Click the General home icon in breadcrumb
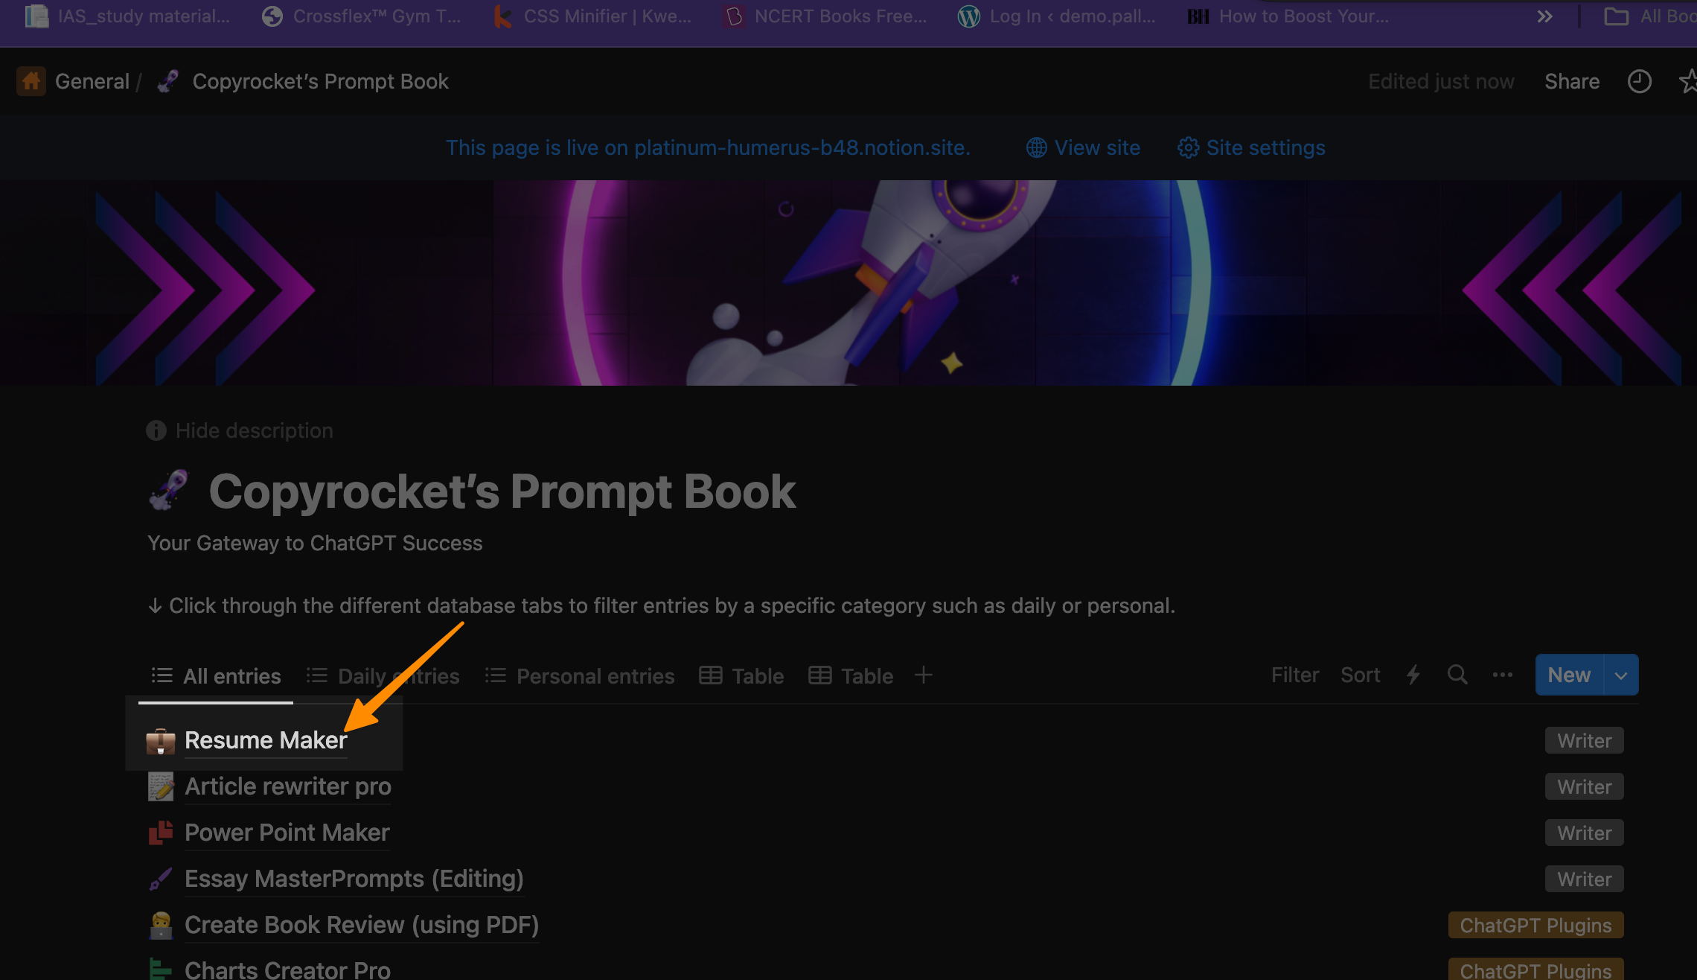The height and width of the screenshot is (980, 1697). pos(31,81)
